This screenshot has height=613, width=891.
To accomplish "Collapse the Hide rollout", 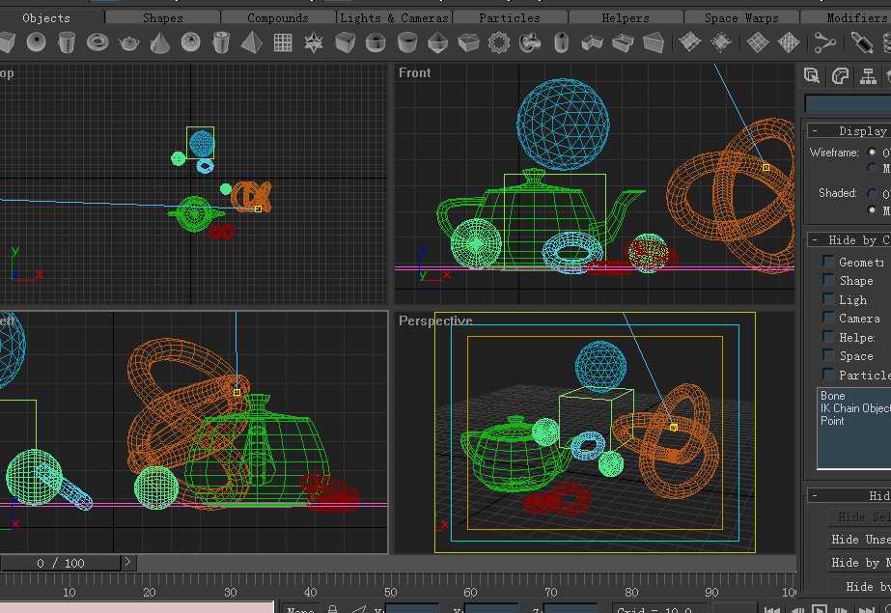I will (x=815, y=495).
